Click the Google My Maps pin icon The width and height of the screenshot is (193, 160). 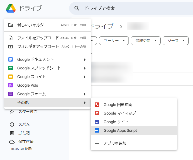pyautogui.click(x=97, y=113)
